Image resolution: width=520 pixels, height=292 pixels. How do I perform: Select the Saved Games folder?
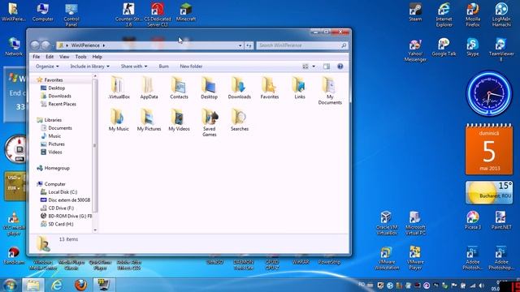210,122
